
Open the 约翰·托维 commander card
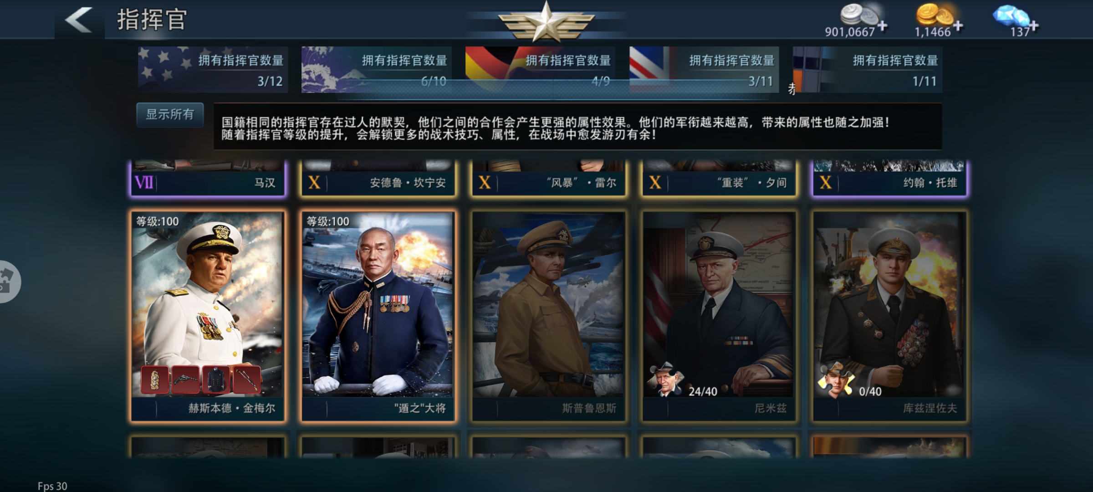point(889,179)
